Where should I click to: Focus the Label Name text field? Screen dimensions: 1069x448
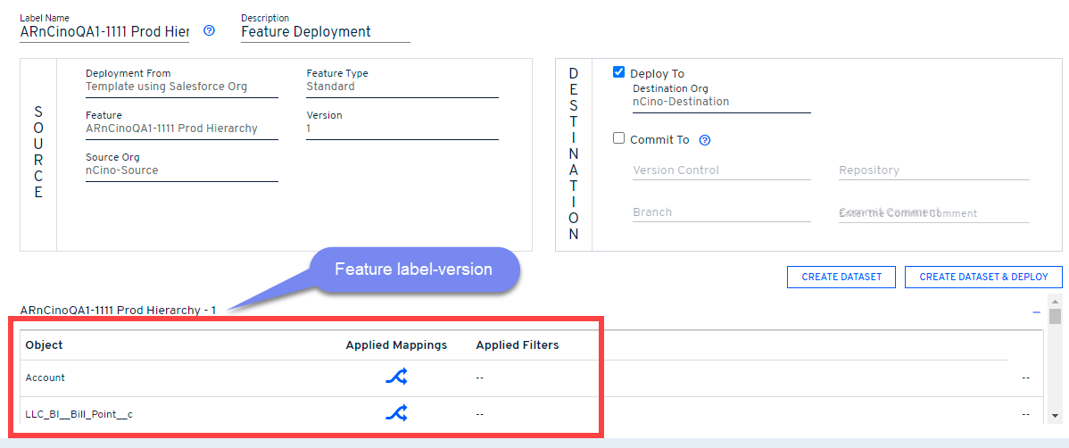[x=104, y=32]
